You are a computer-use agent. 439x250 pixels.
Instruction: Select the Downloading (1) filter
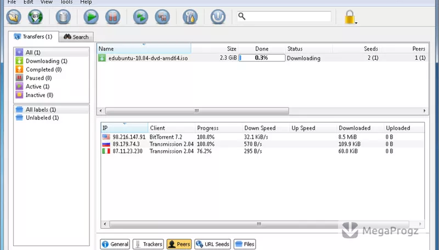[x=52, y=61]
